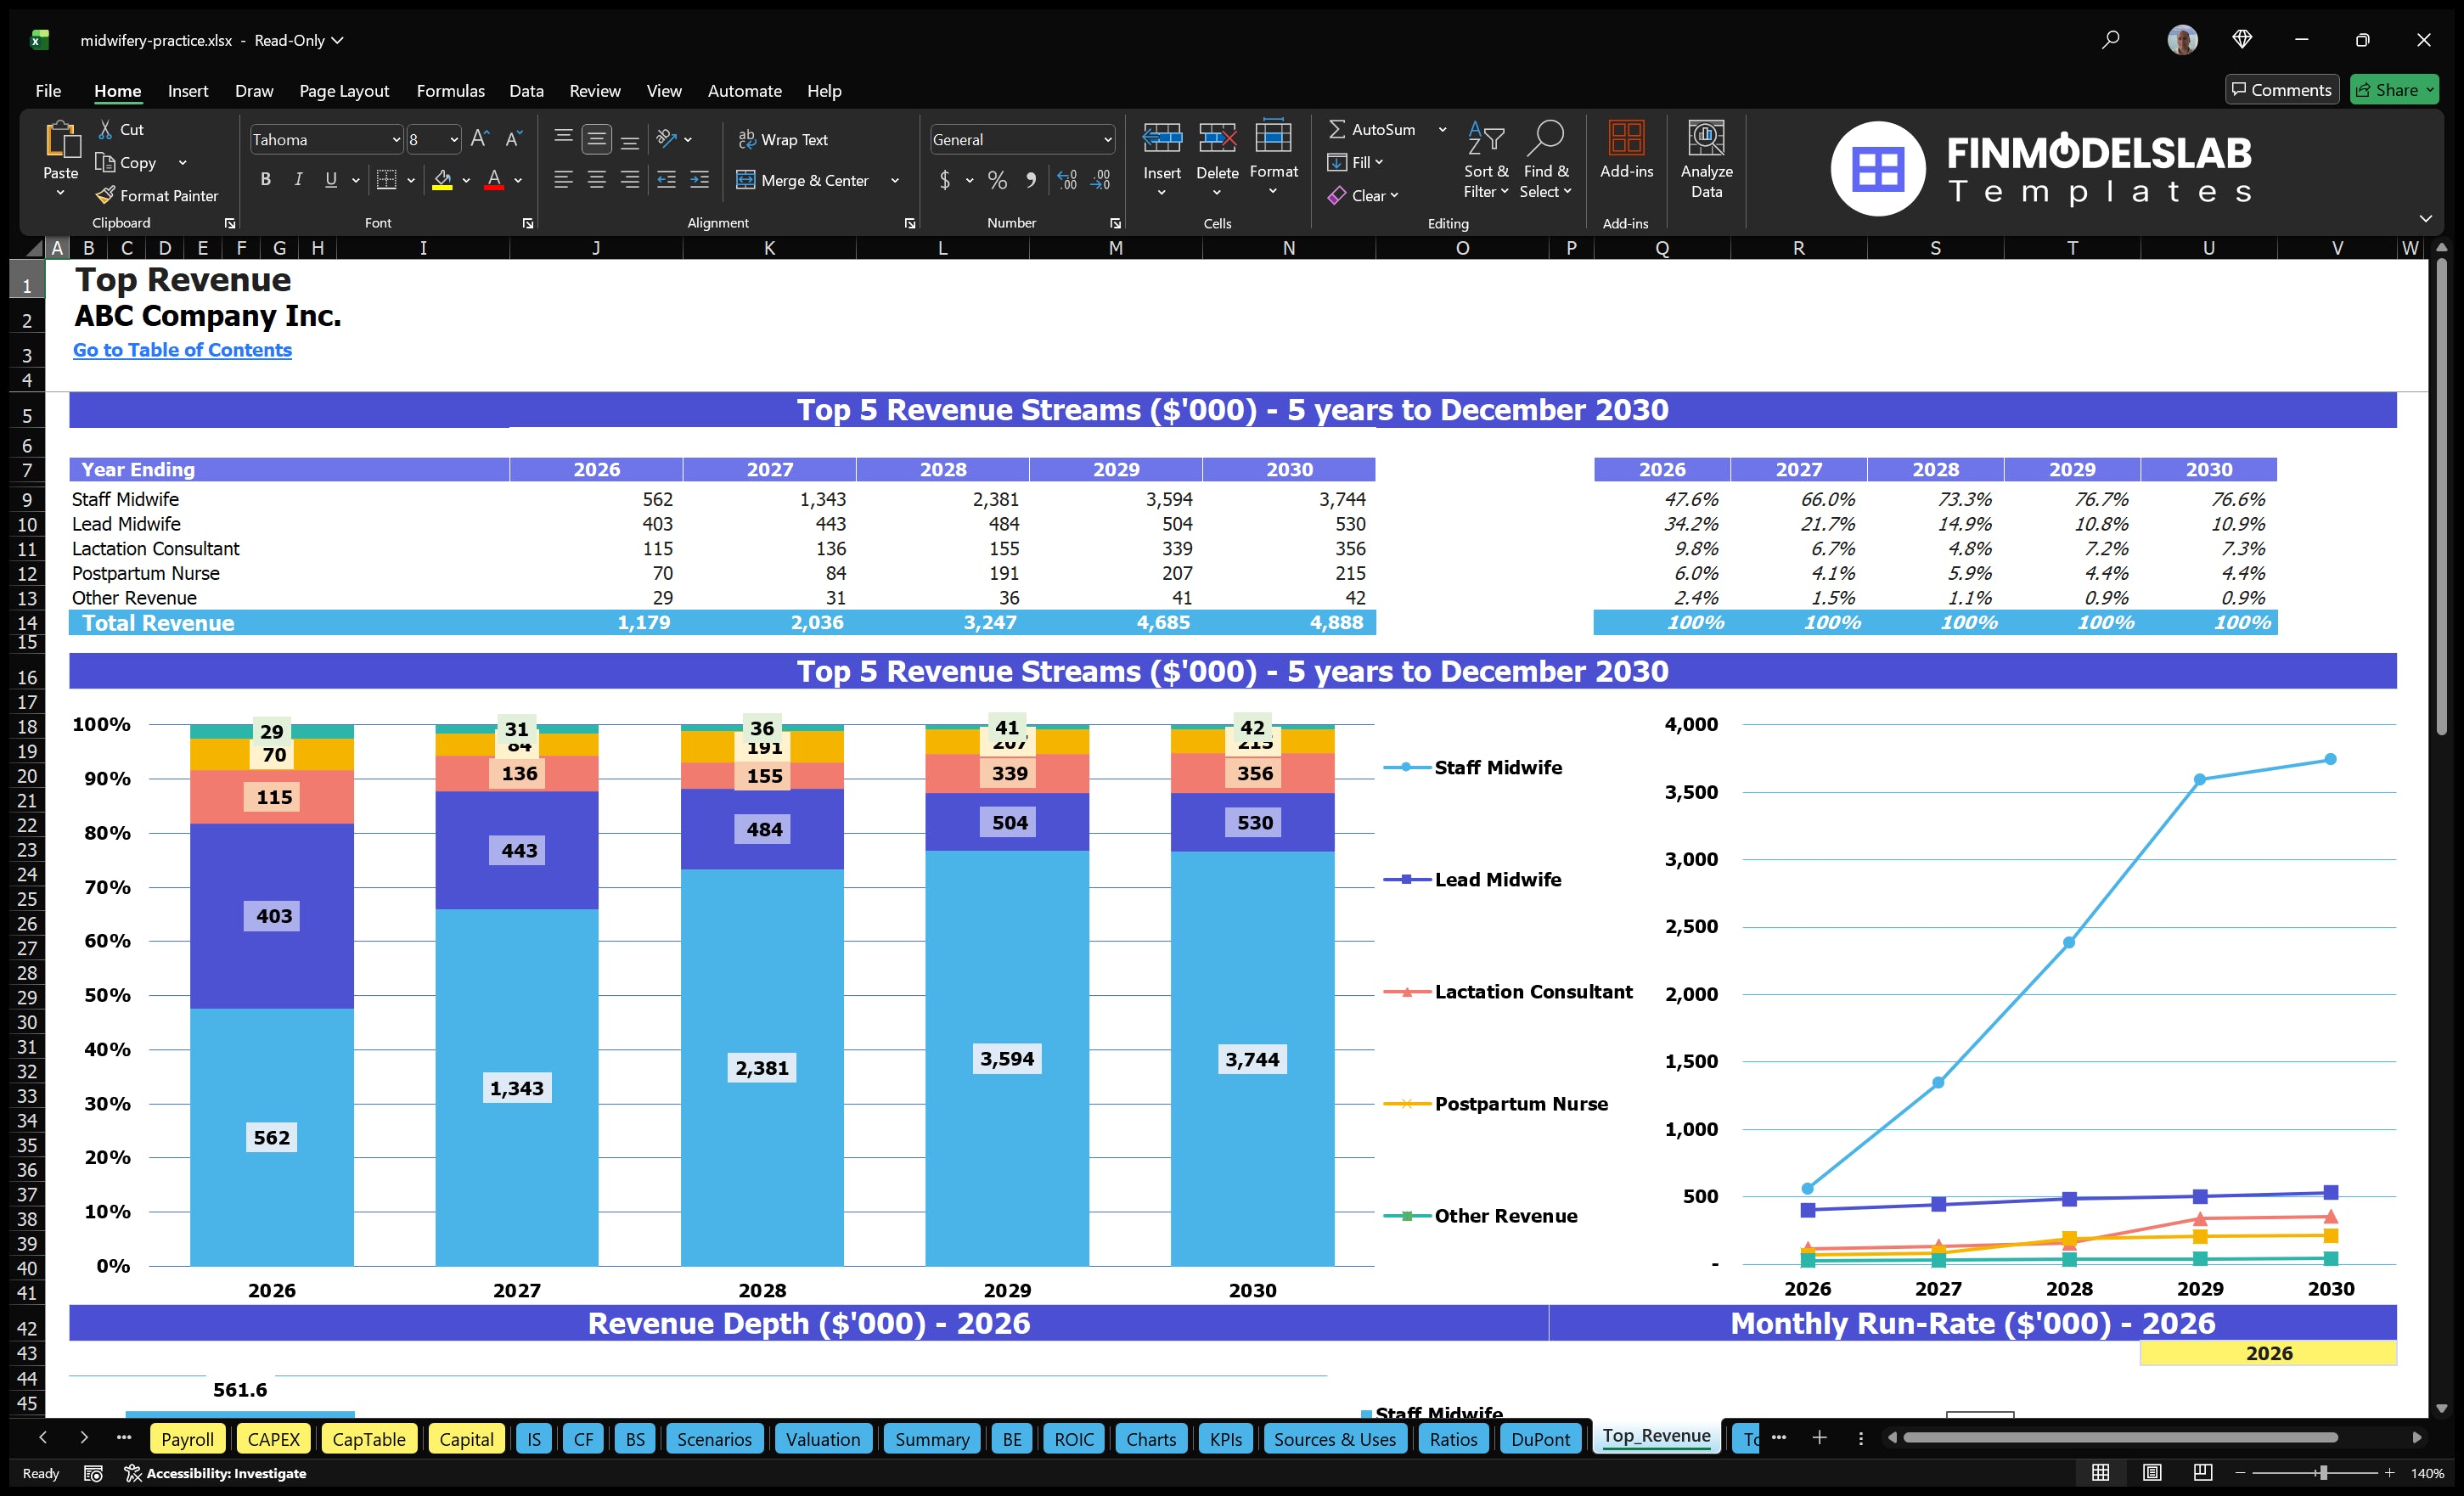This screenshot has height=1496, width=2464.
Task: Click the search icon in the title bar
Action: (2110, 40)
